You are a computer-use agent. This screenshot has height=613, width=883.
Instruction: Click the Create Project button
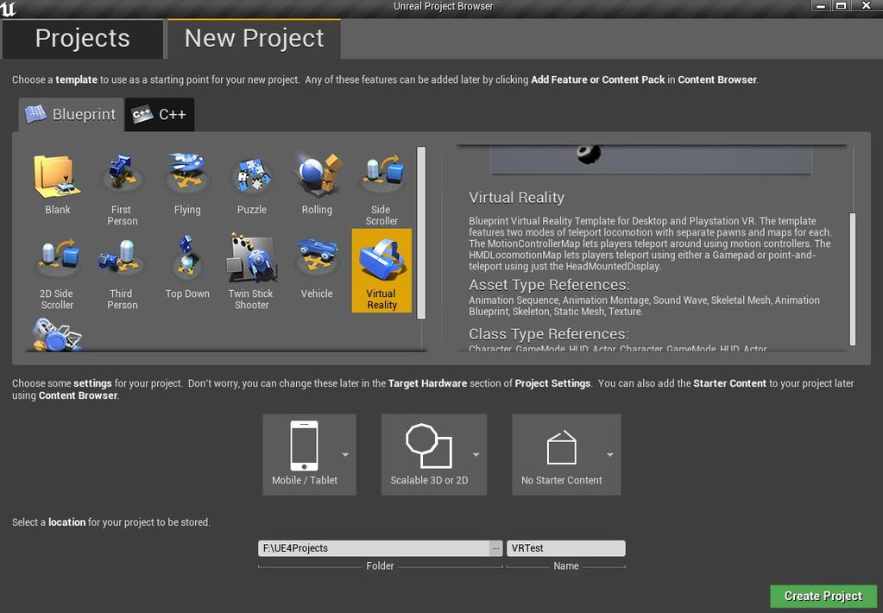pos(823,596)
